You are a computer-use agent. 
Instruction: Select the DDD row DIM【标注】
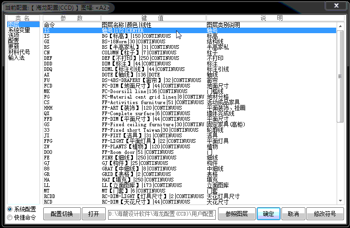pos(190,64)
